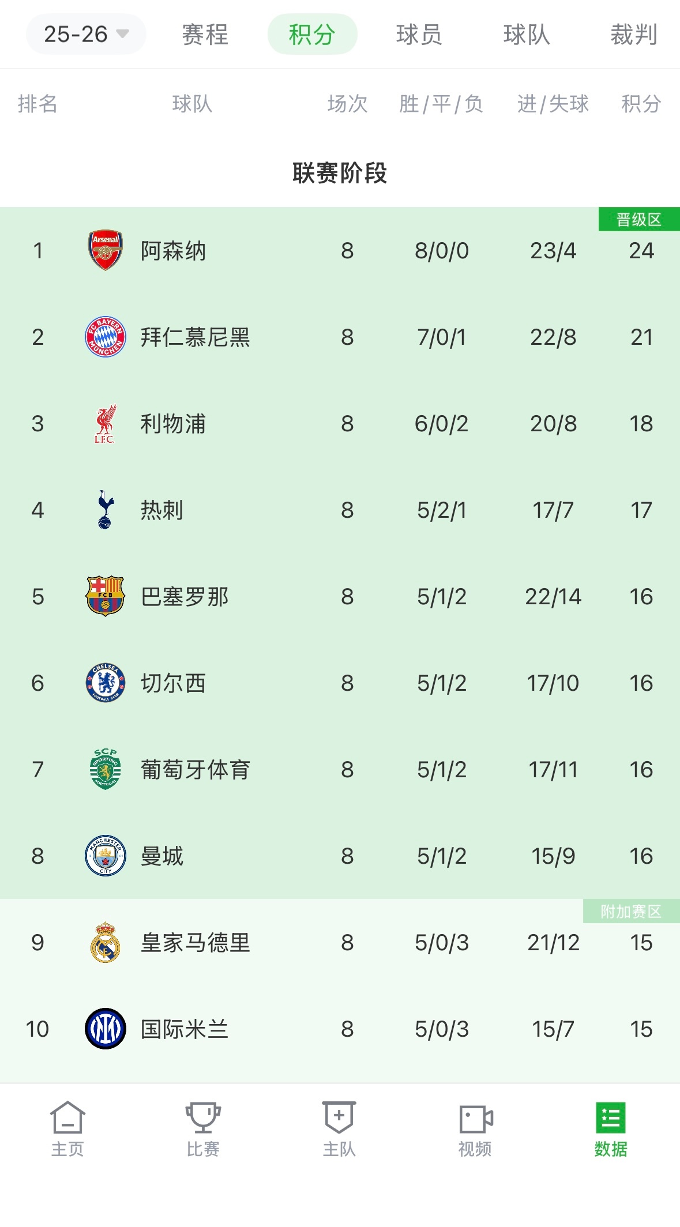Switch to the 赛程 tab
Image resolution: width=680 pixels, height=1227 pixels.
click(x=204, y=35)
